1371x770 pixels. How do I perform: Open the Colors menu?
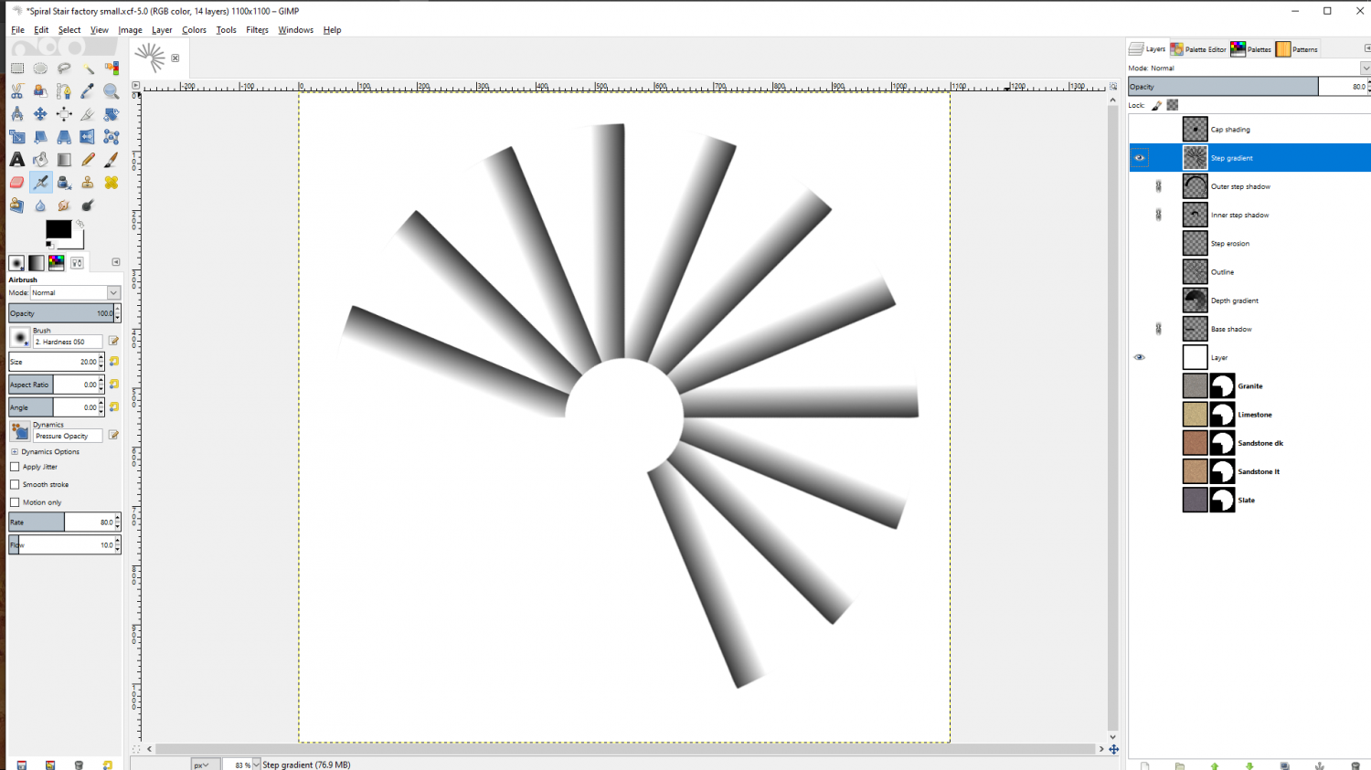click(x=194, y=30)
